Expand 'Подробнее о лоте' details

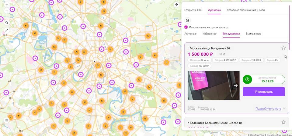click(x=270, y=108)
